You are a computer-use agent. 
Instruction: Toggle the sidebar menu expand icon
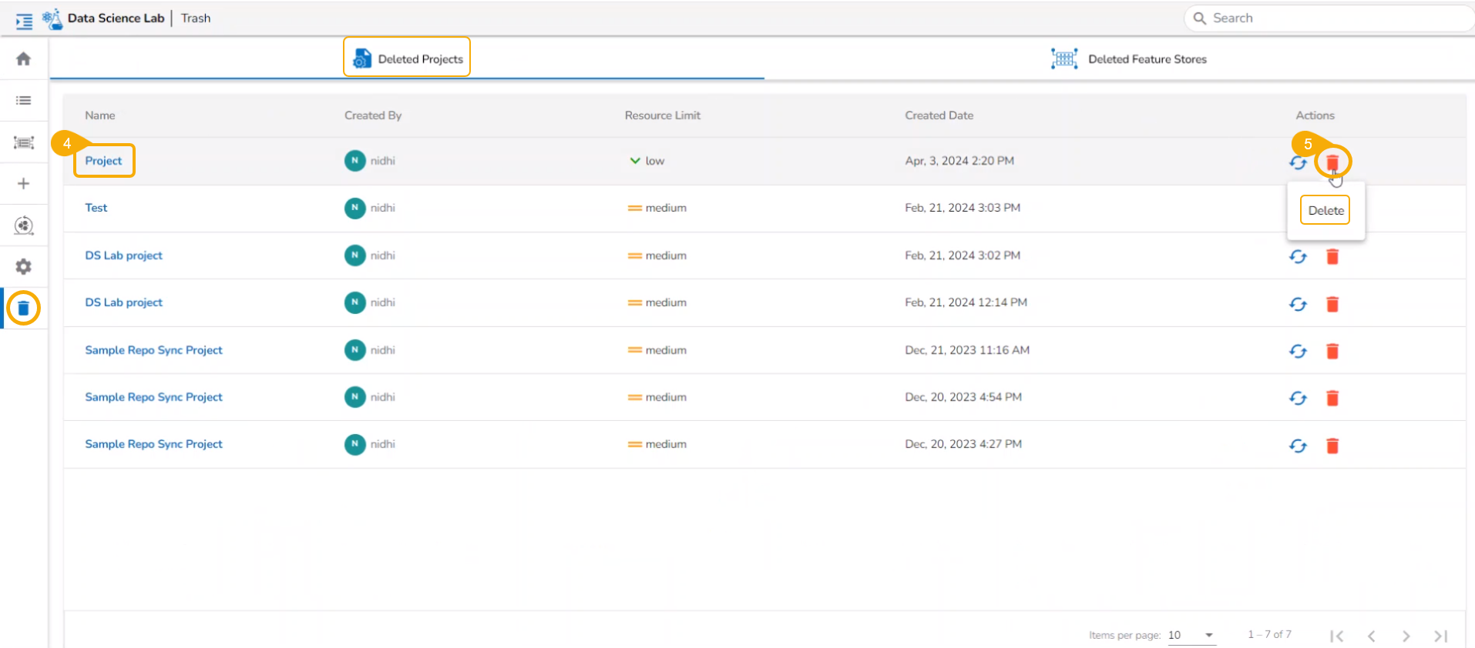pyautogui.click(x=24, y=21)
